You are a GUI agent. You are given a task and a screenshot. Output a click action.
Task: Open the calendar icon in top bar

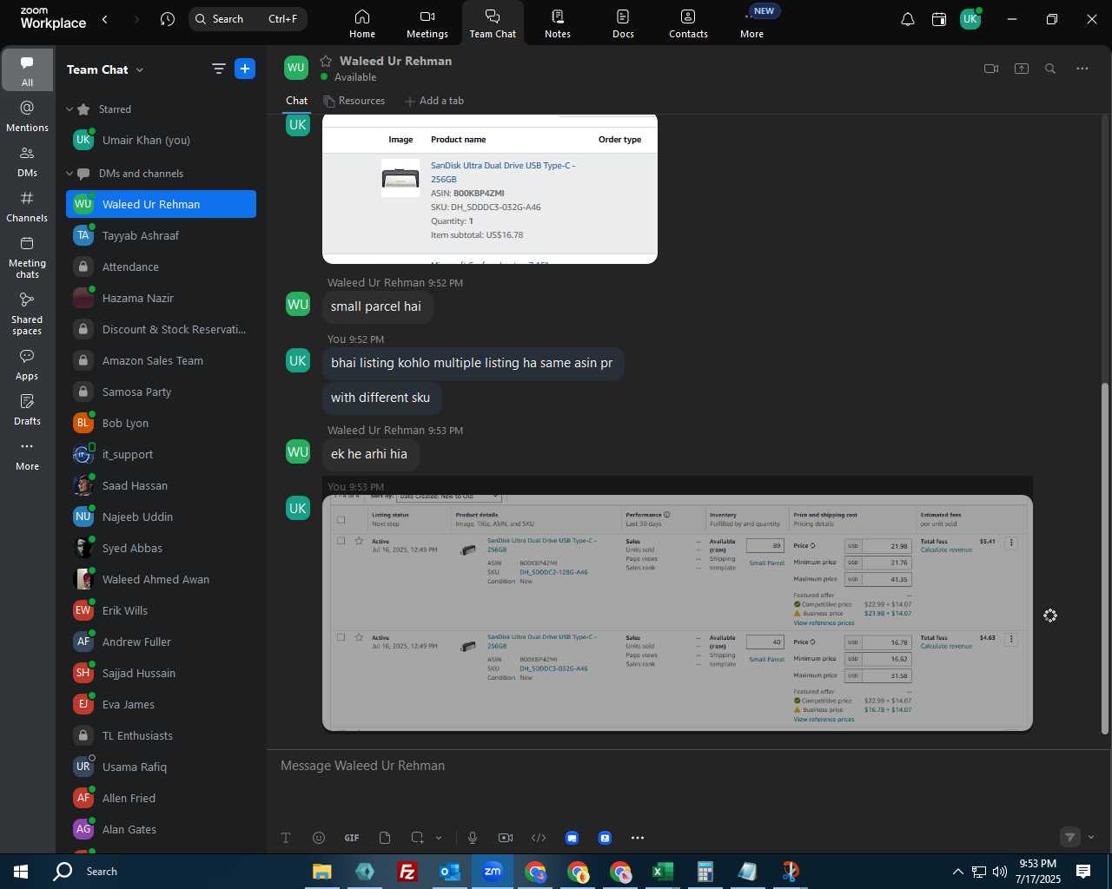[x=939, y=19]
